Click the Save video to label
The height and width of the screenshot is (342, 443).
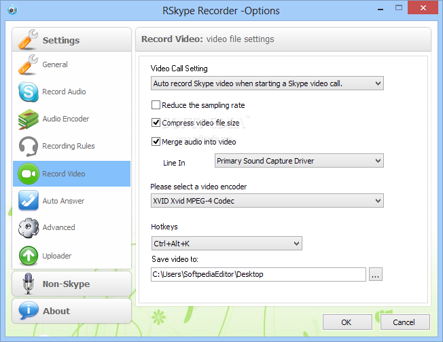175,259
